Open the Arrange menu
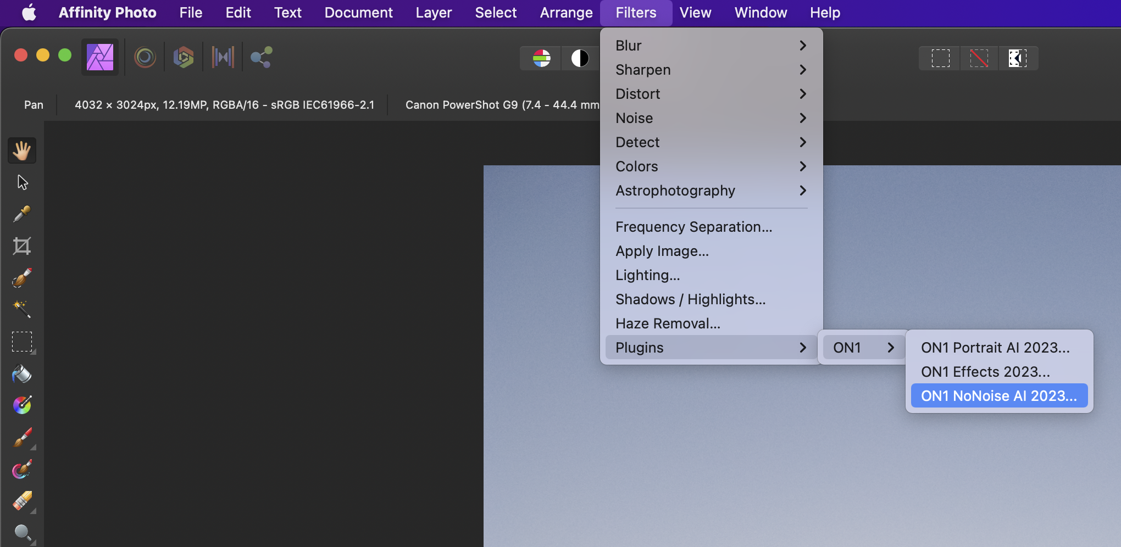Viewport: 1121px width, 547px height. coord(566,13)
